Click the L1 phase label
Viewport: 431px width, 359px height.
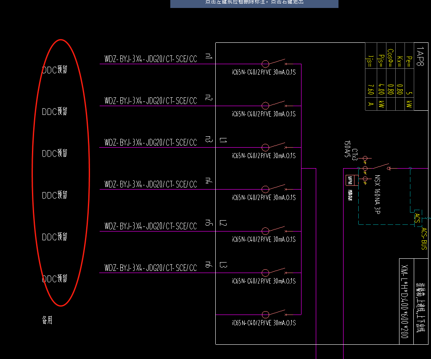(x=223, y=140)
